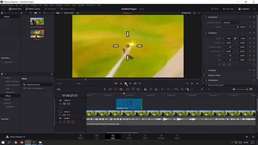Image resolution: width=258 pixels, height=145 pixels.
Task: Toggle the Cropping section enable dot
Action: (206, 70)
